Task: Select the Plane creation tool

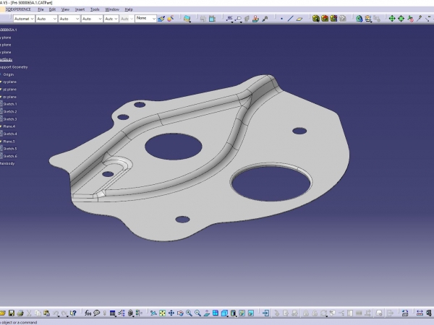Action: click(299, 19)
